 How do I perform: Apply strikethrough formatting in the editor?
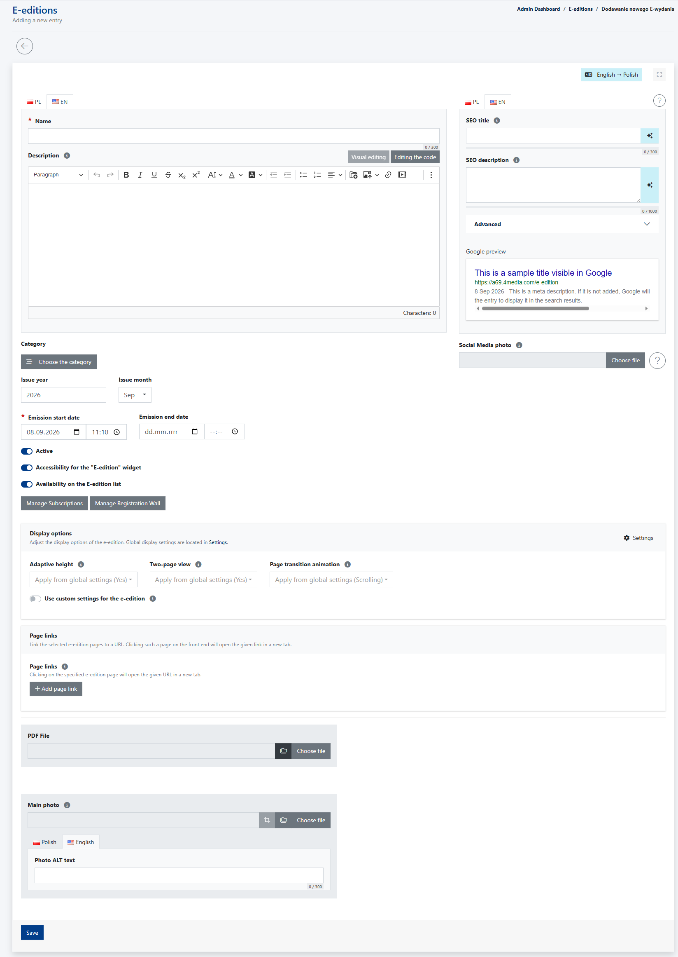(168, 175)
